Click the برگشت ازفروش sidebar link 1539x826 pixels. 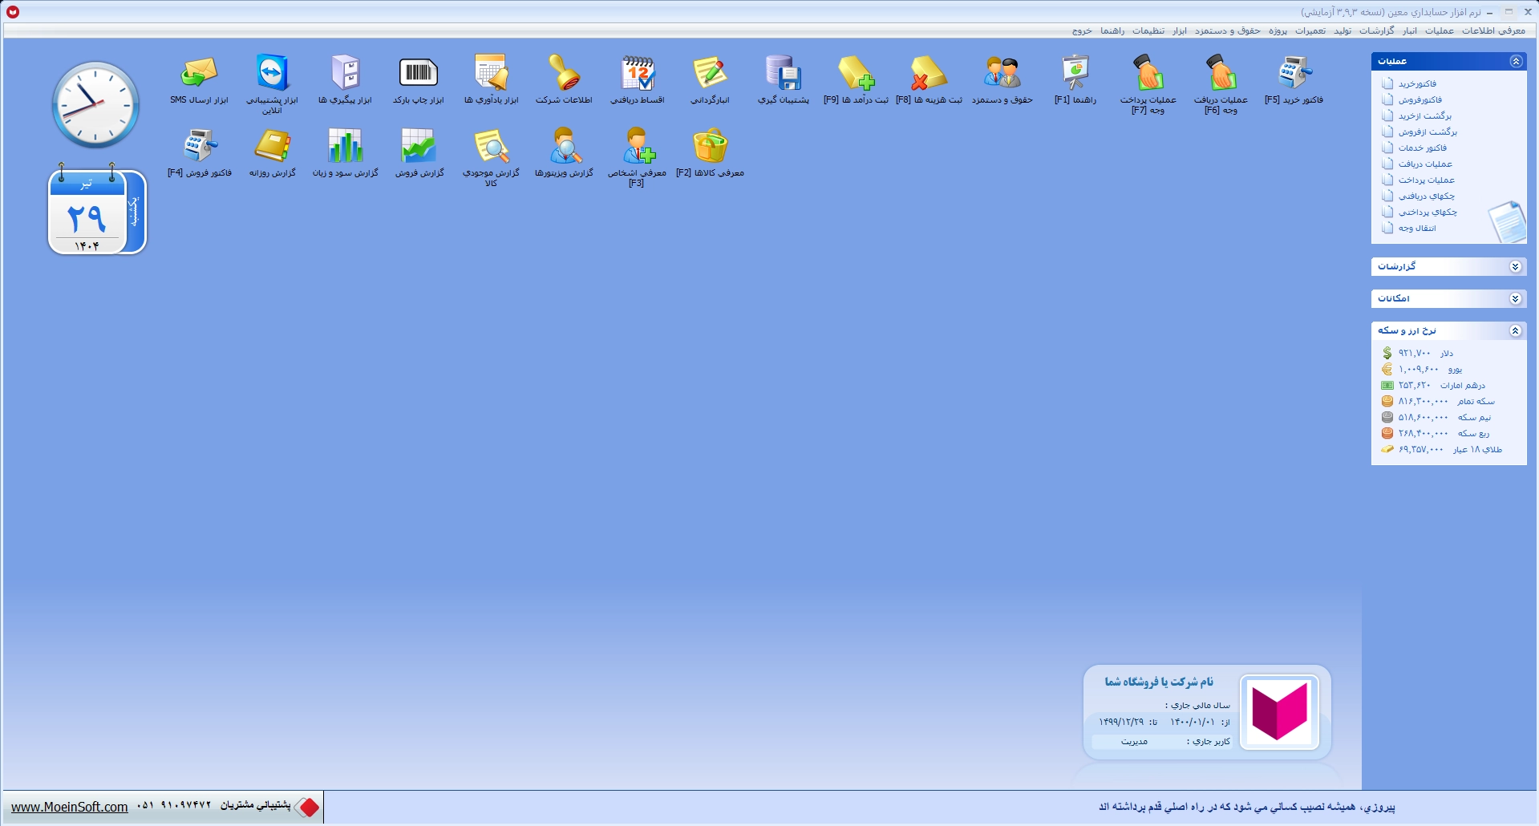point(1428,132)
